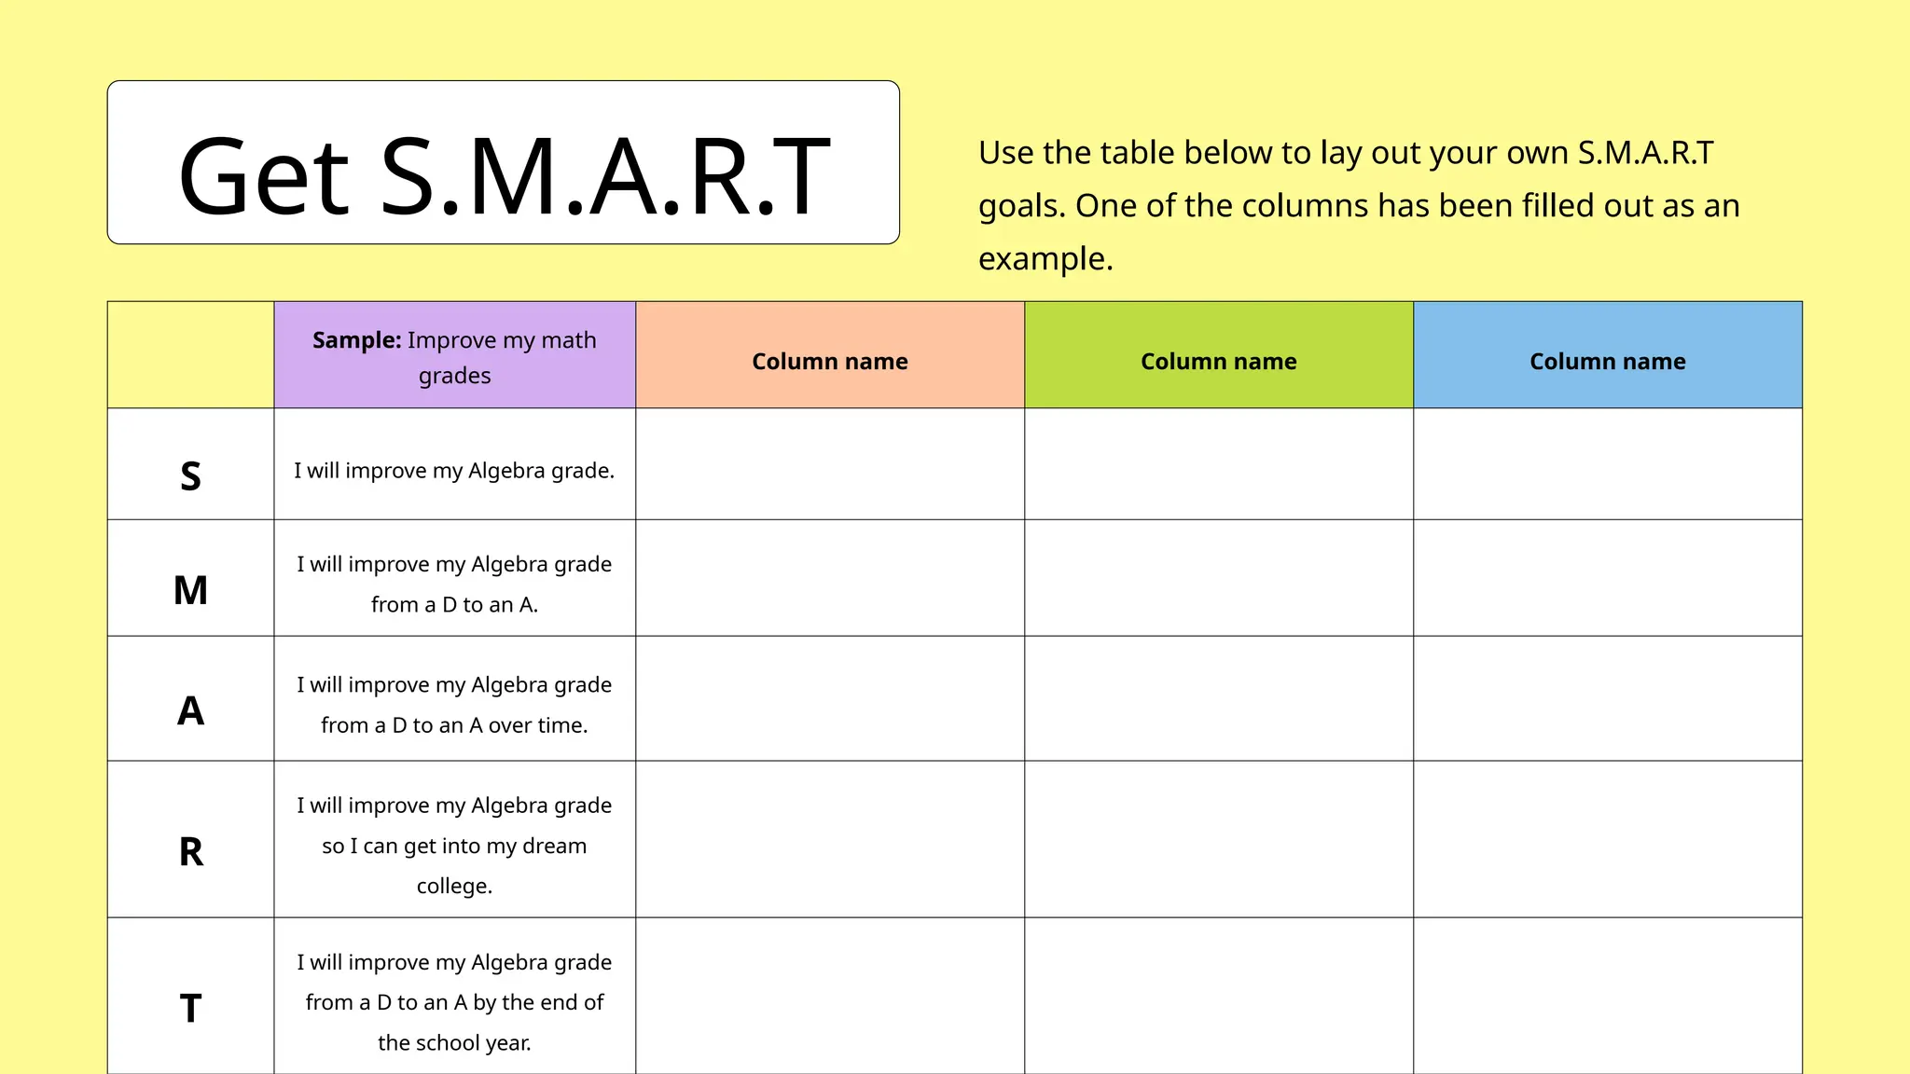Select the 'over time' sample cell

click(455, 698)
